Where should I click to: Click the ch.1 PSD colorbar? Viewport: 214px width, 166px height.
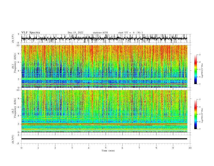pos(195,69)
